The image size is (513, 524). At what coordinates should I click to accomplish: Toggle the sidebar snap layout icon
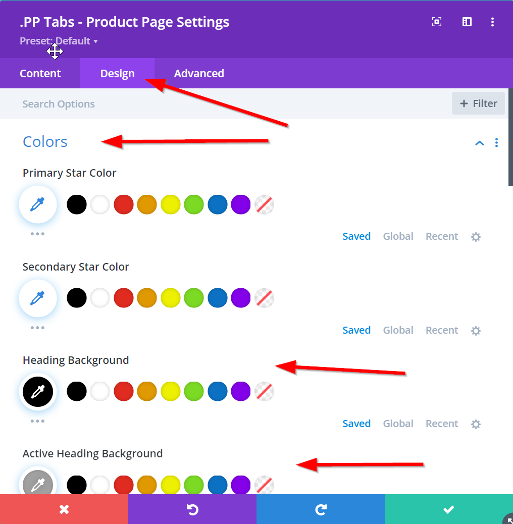pyautogui.click(x=467, y=22)
